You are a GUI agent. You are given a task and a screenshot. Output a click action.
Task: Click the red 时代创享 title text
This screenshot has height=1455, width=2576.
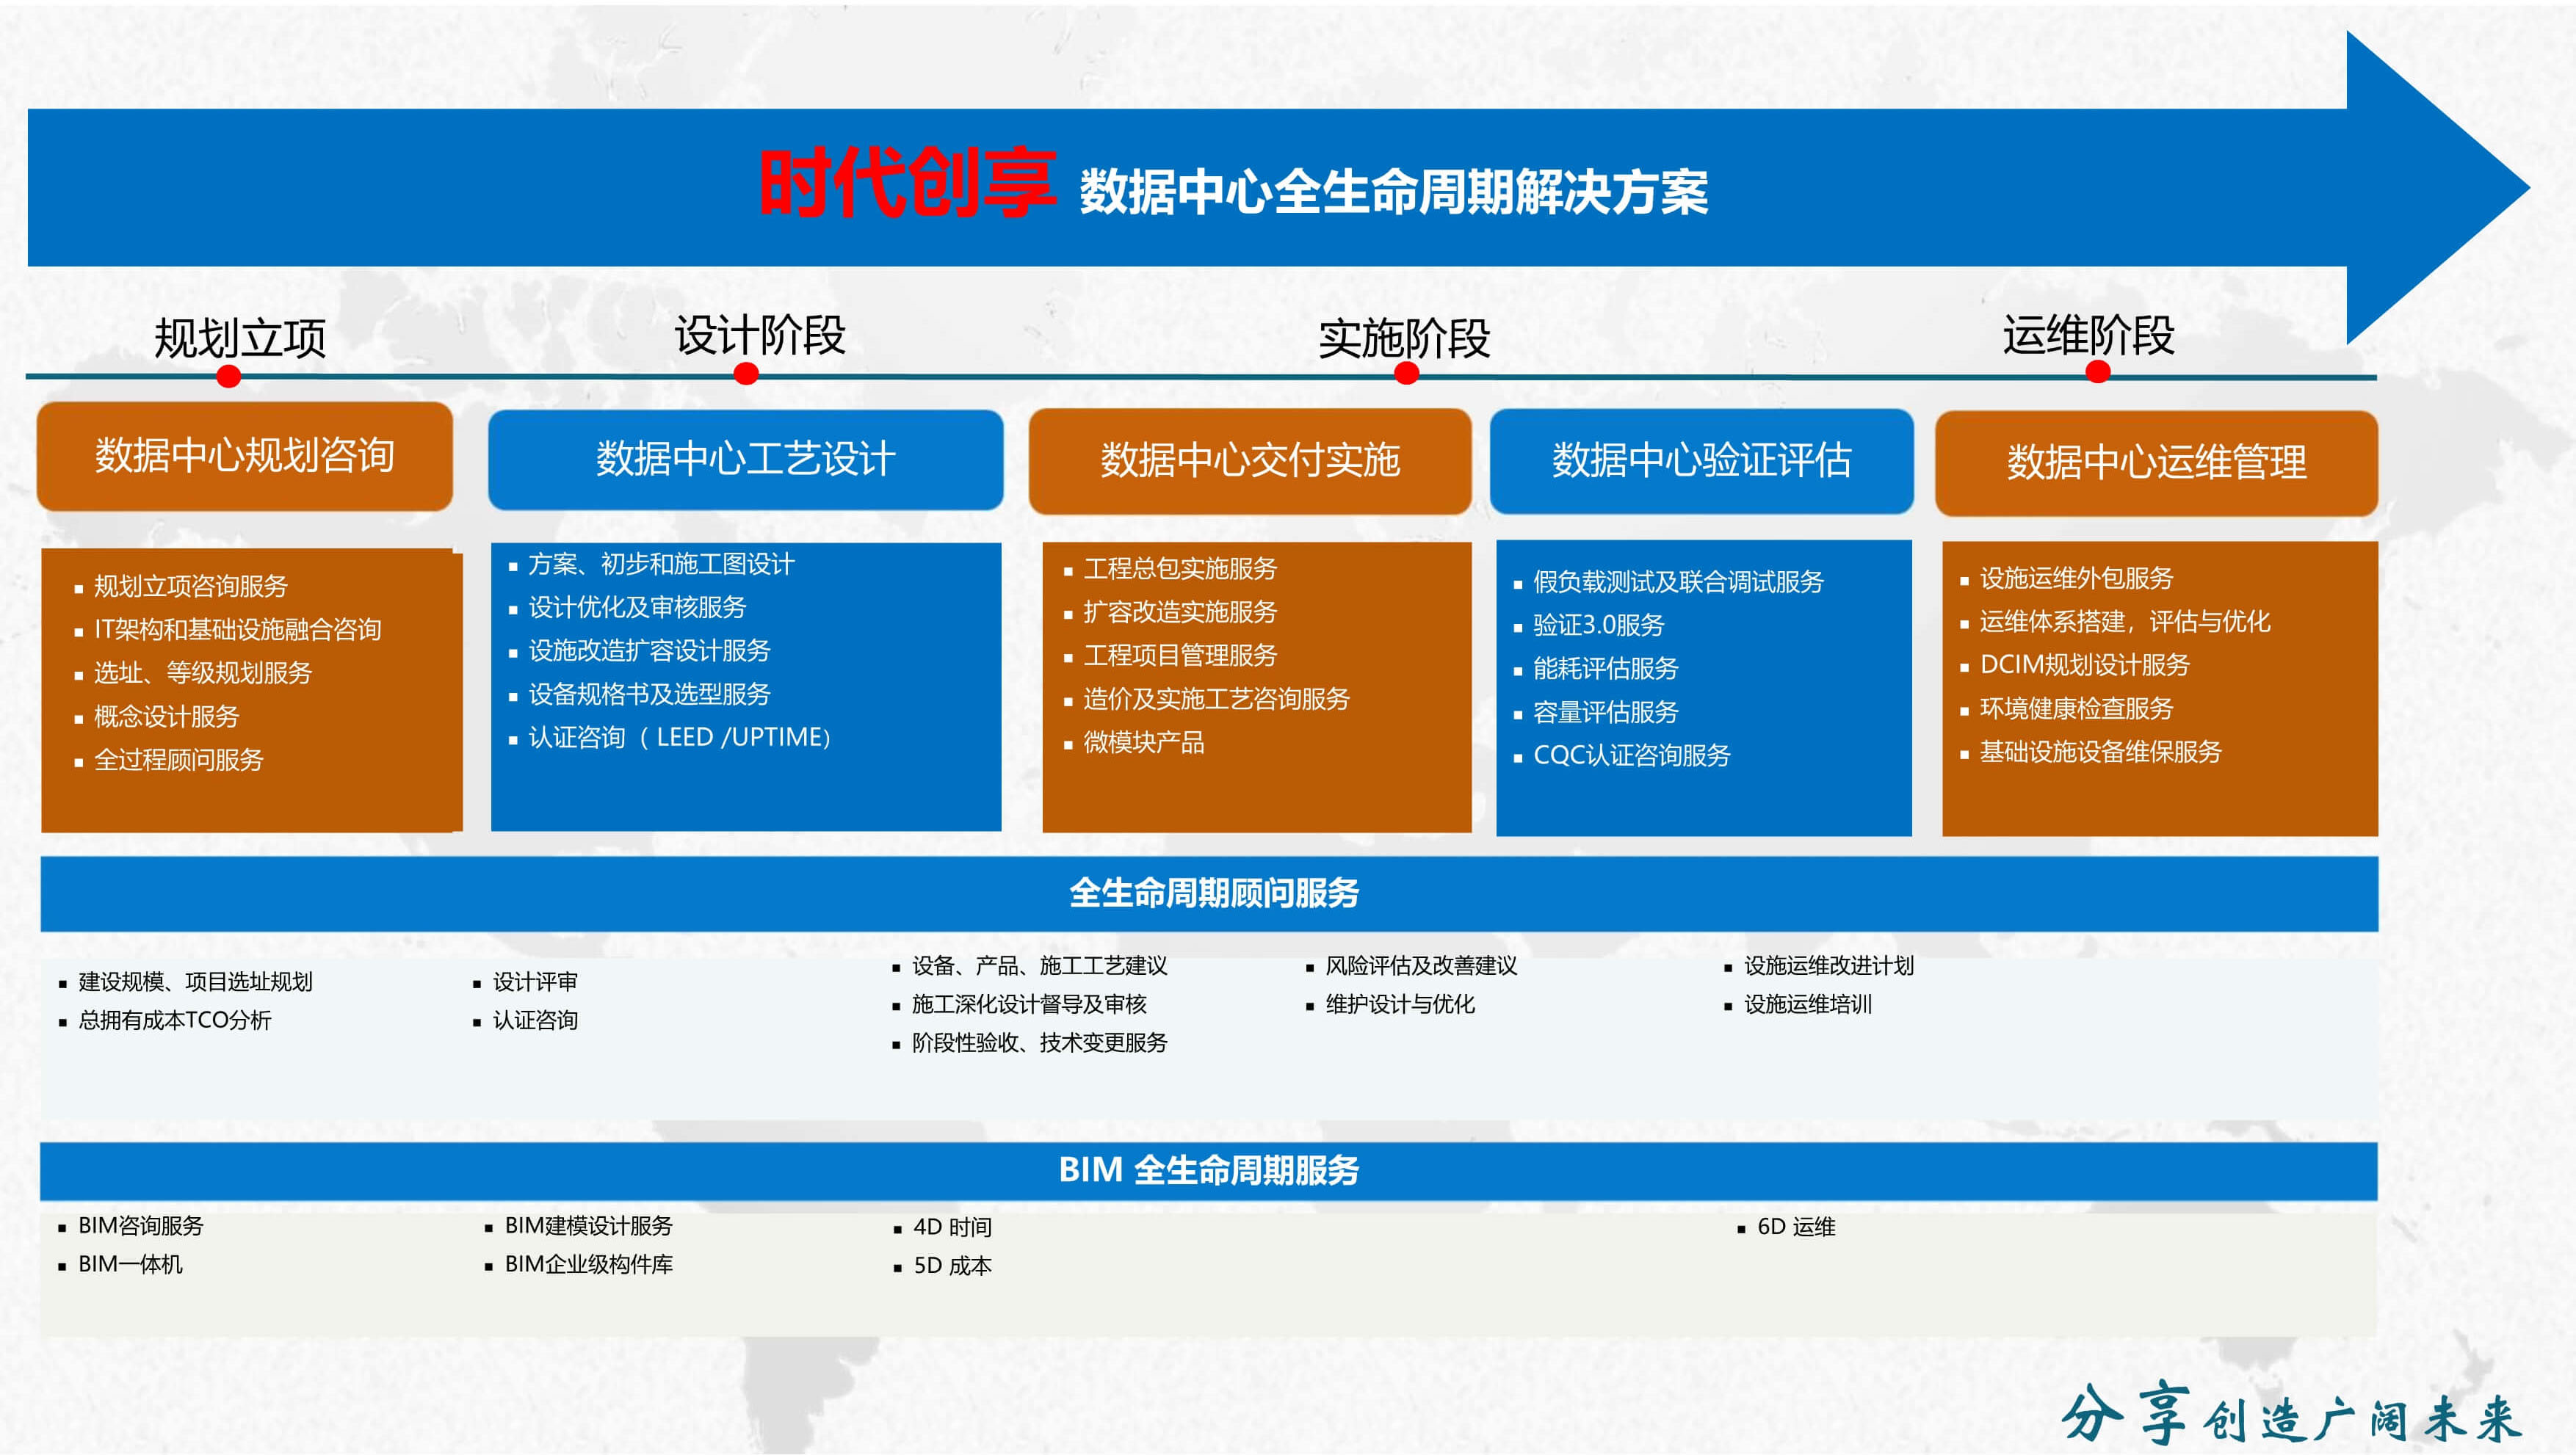pos(907,182)
